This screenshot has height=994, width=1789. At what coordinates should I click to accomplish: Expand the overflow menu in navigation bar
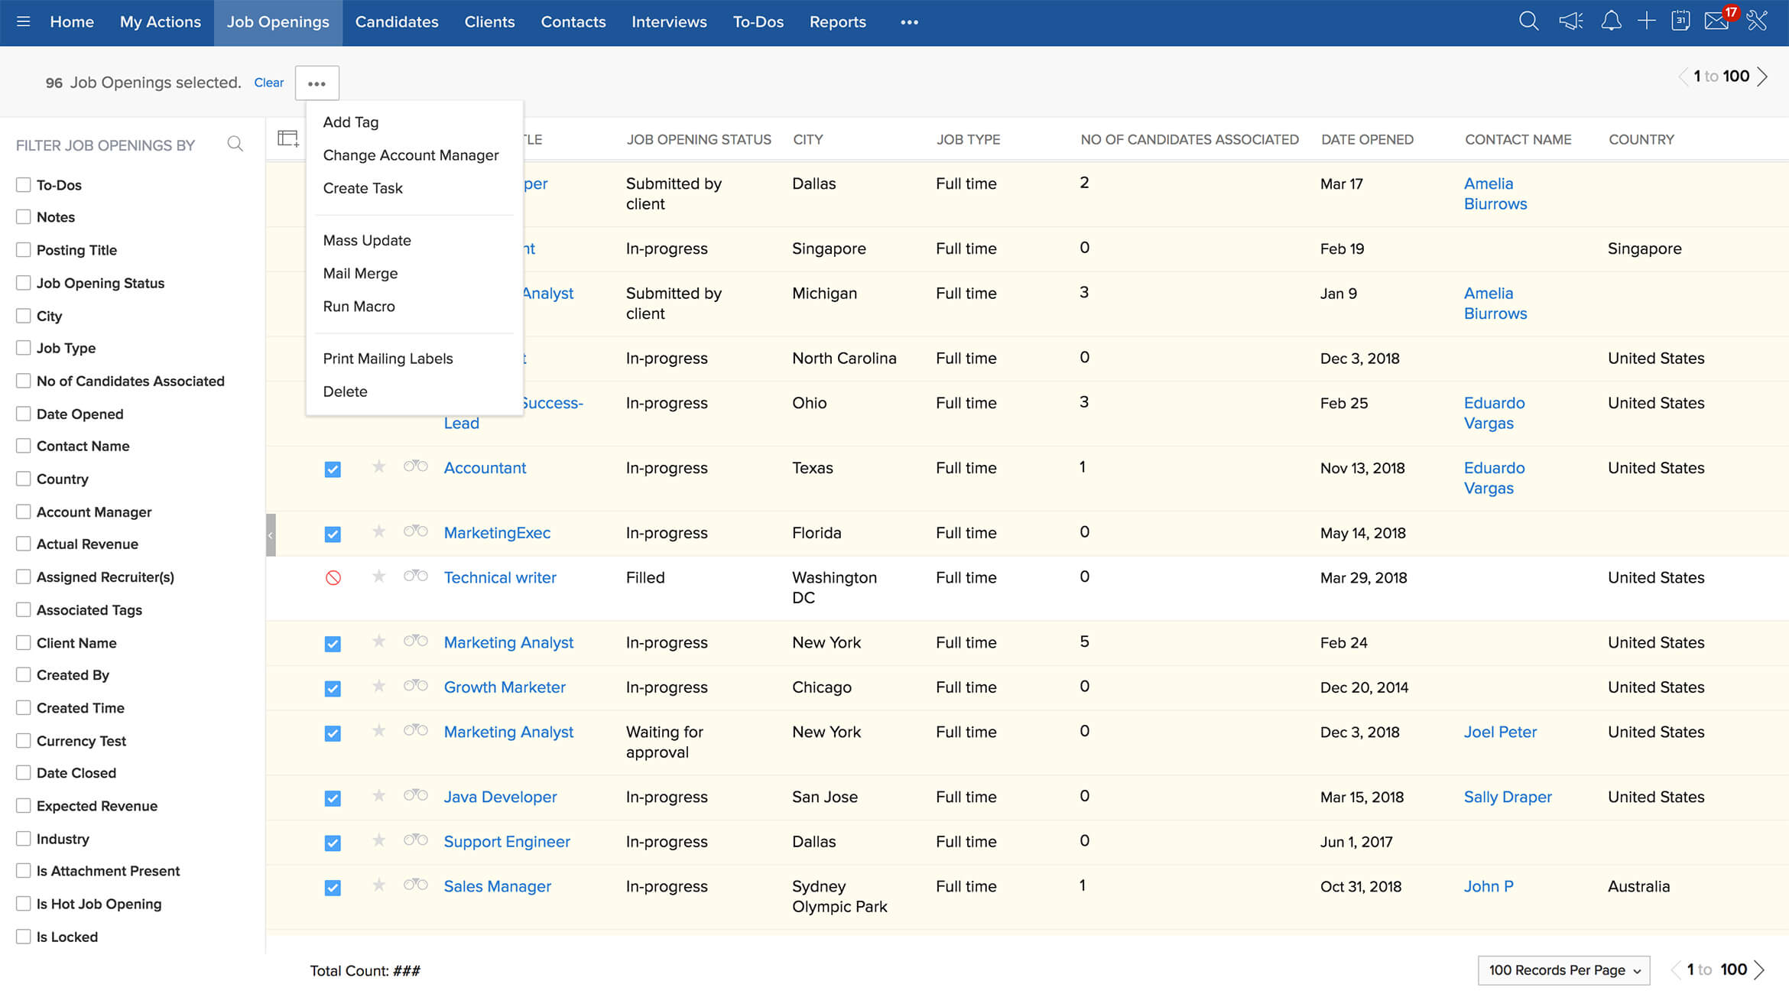(x=908, y=22)
